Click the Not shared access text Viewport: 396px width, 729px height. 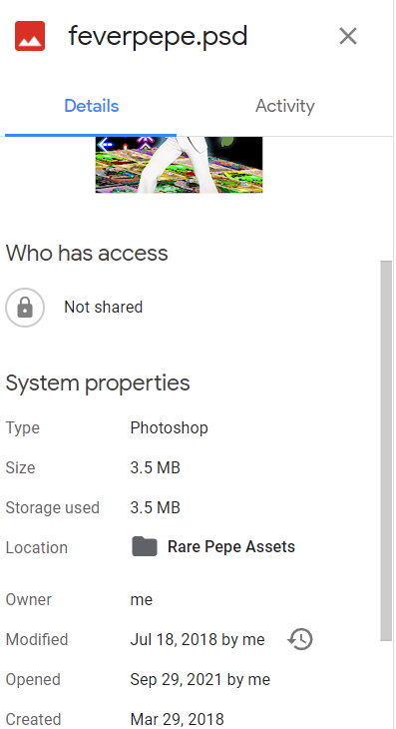tap(103, 308)
